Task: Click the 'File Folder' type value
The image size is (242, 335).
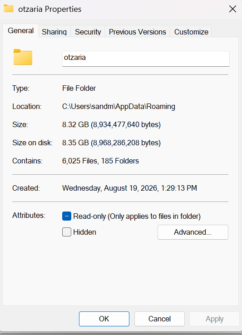Action: tap(79, 88)
